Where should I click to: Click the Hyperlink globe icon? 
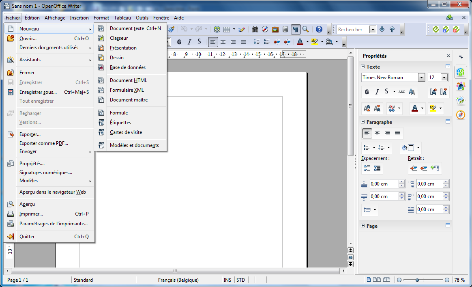(x=217, y=29)
